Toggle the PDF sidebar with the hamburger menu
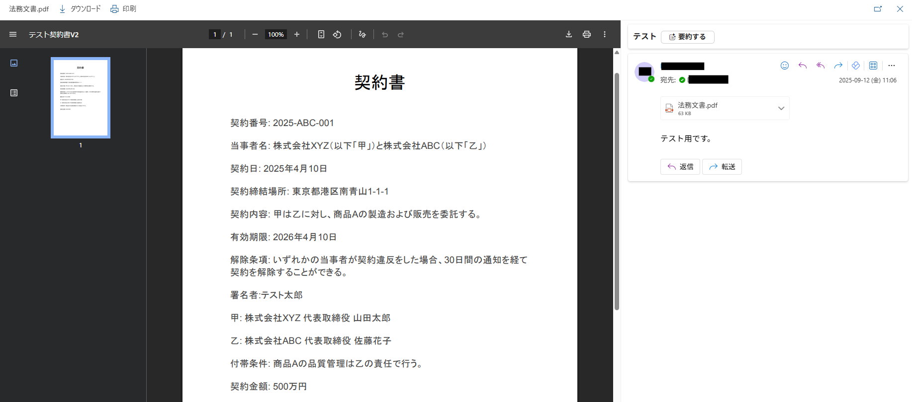912x402 pixels. pyautogui.click(x=13, y=34)
